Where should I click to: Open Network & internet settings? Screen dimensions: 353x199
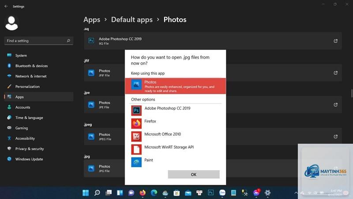click(39, 76)
